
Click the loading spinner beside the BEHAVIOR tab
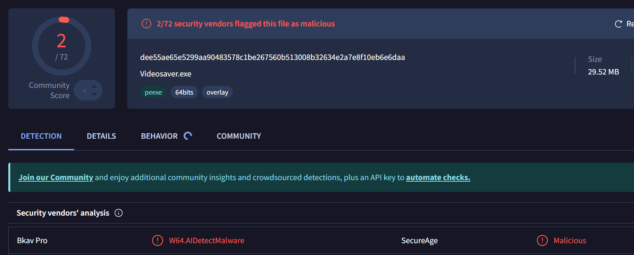tap(188, 136)
